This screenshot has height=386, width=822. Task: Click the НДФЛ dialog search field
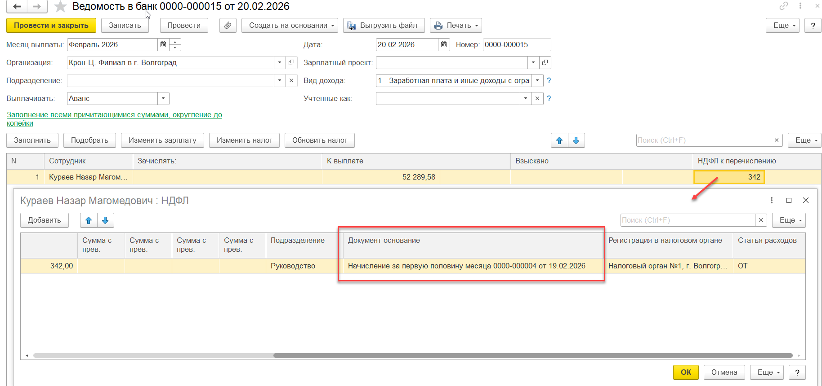click(x=688, y=220)
